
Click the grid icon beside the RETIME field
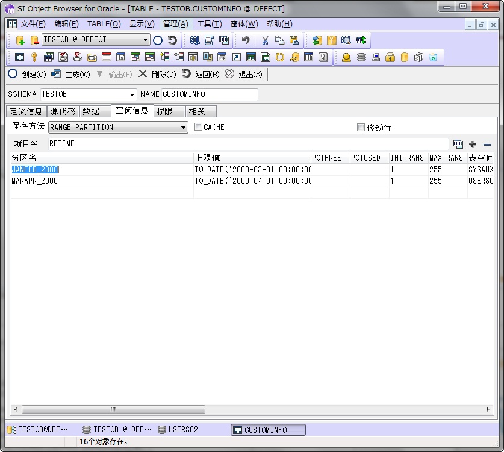click(x=458, y=144)
